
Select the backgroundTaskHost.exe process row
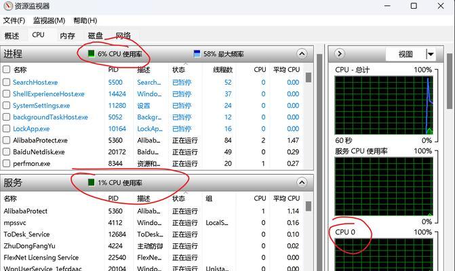[153, 117]
